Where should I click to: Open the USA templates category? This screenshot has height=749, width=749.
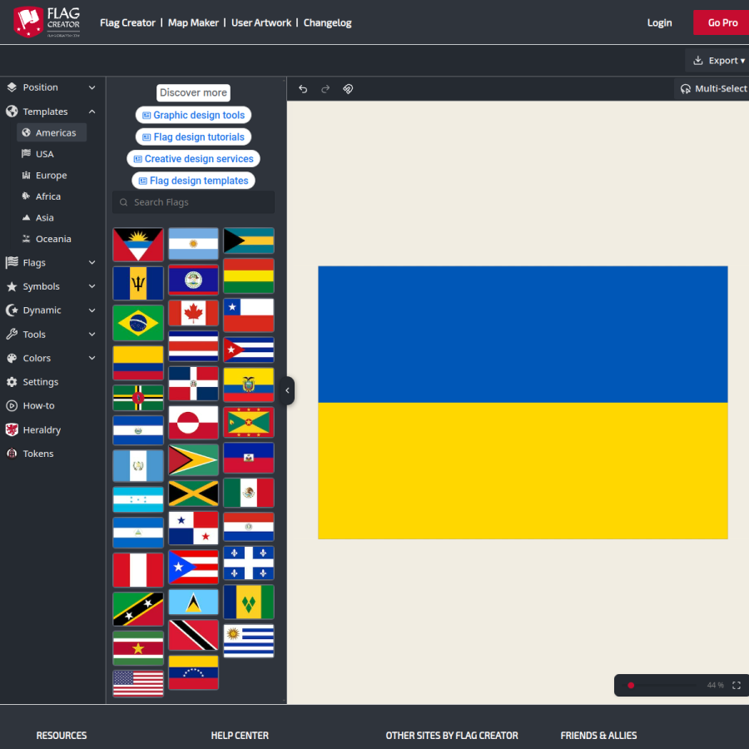[x=38, y=154]
